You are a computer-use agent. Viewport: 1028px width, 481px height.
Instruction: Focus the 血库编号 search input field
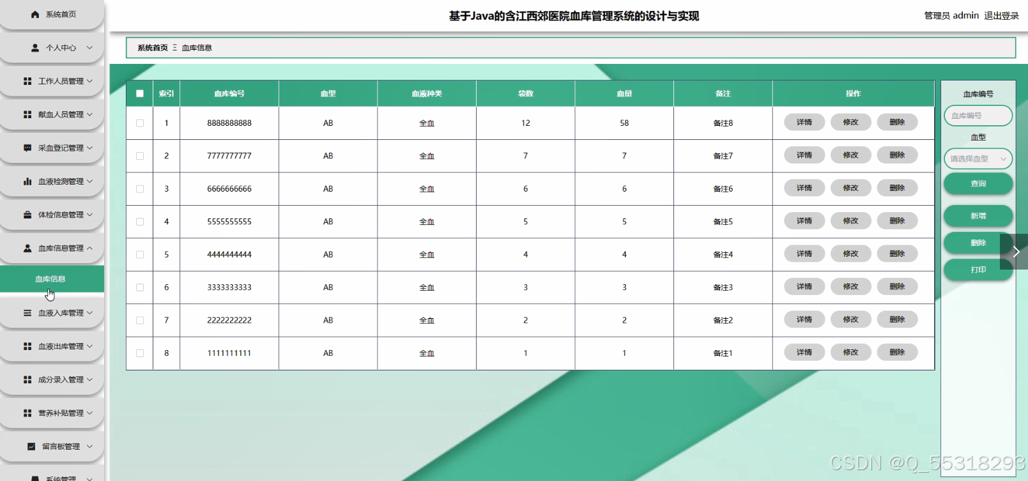978,116
